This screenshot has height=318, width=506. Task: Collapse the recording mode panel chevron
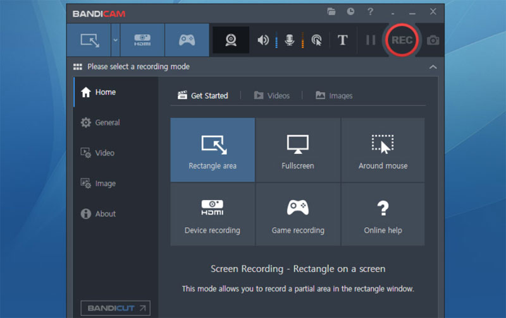[x=433, y=67]
